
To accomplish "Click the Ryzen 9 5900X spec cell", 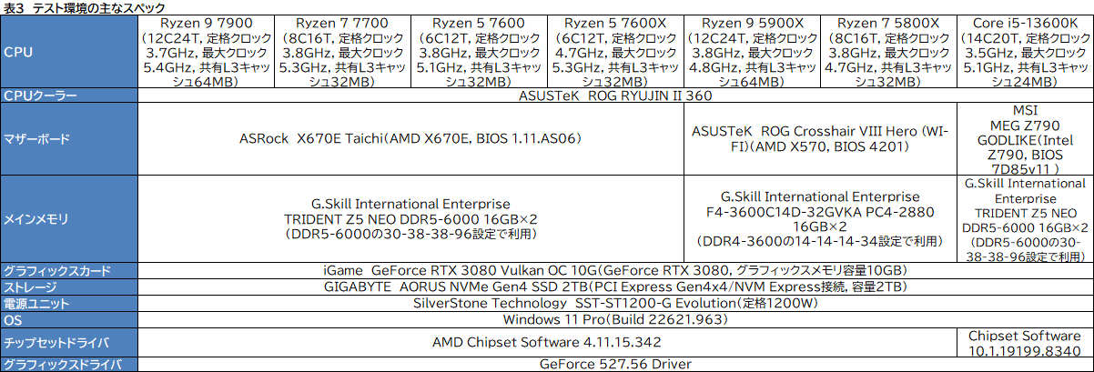I will click(x=751, y=52).
